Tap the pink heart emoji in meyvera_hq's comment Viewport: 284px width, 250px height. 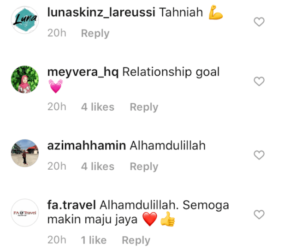[56, 86]
